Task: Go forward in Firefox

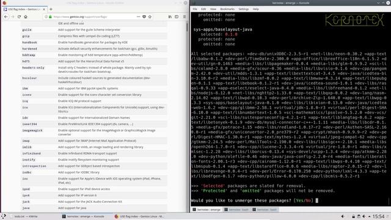Action: pos(12,16)
